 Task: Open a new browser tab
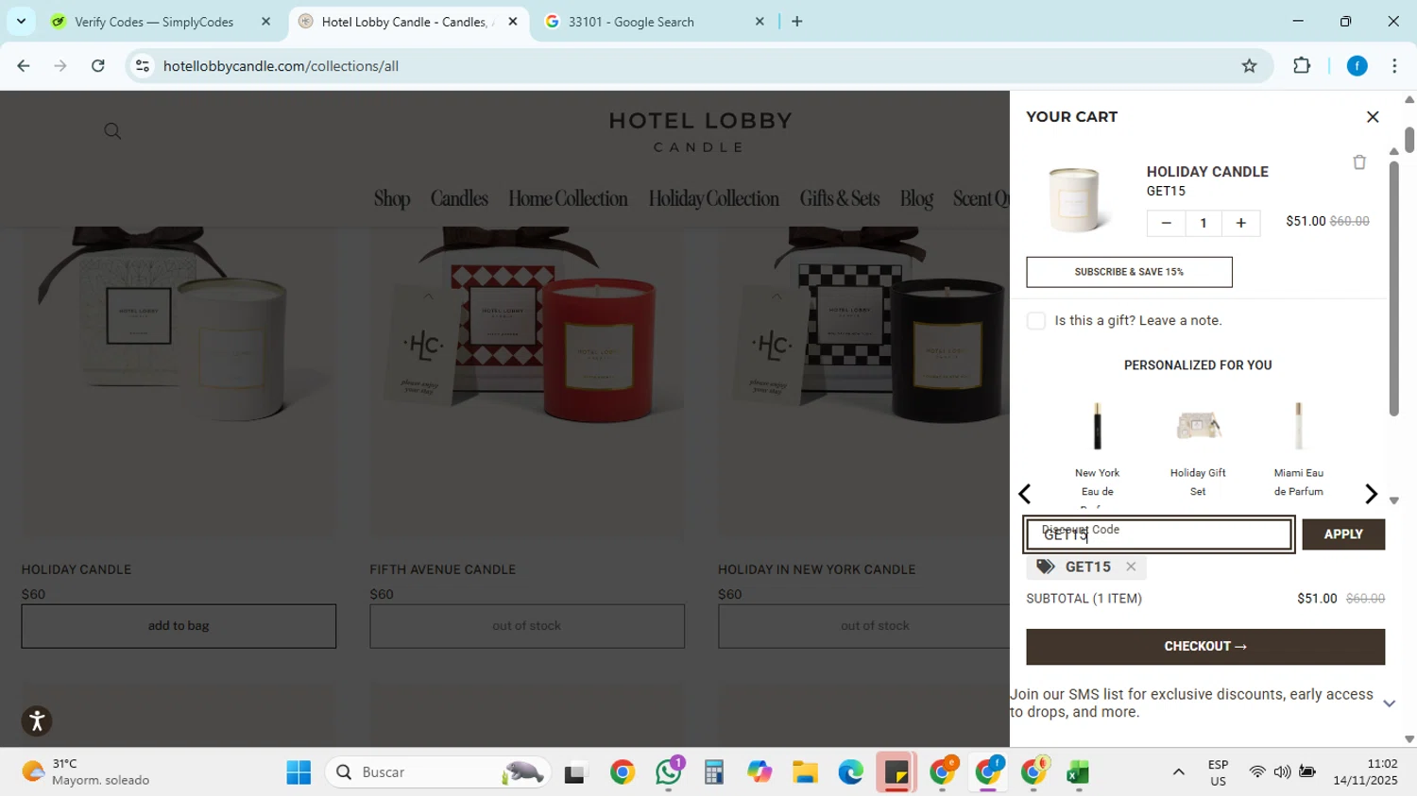(x=797, y=22)
